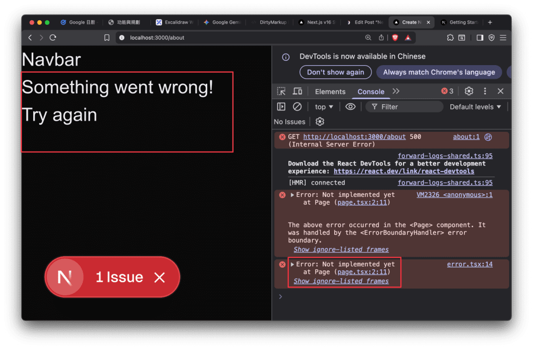Screen dimensions: 533x349
Task: Switch to the Elements tab
Action: (x=330, y=92)
